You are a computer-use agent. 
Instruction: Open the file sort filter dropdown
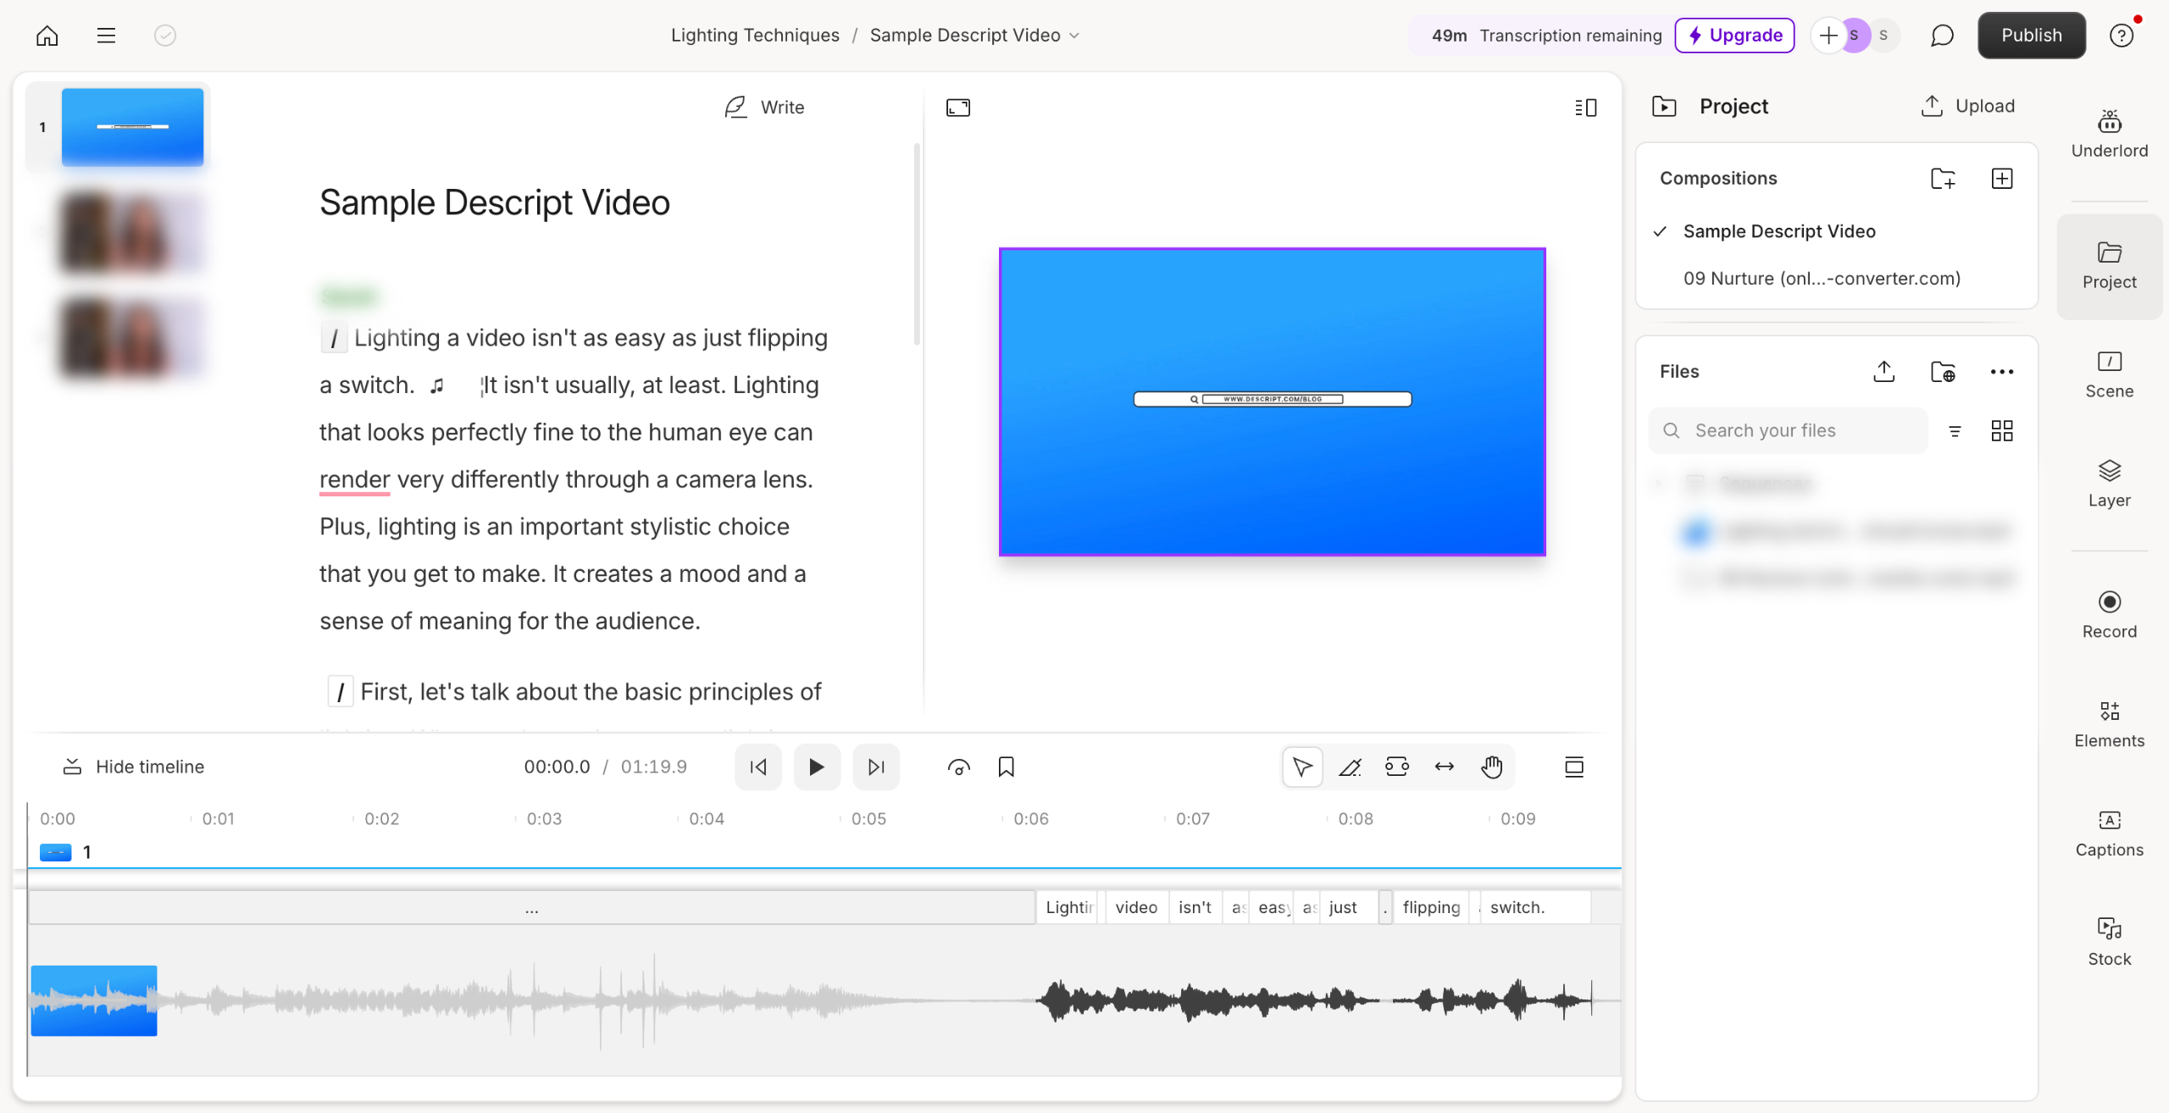(x=1955, y=431)
